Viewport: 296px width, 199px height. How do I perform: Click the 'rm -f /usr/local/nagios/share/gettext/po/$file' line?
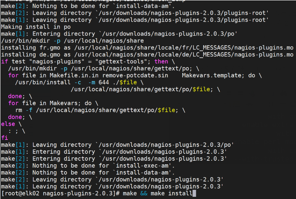(x=100, y=110)
